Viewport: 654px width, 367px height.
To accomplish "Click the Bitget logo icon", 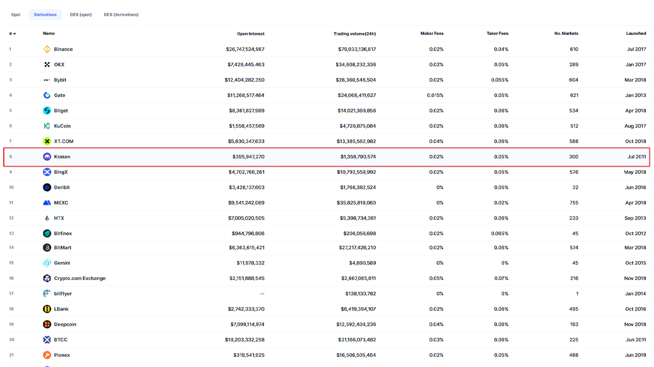I will point(47,110).
